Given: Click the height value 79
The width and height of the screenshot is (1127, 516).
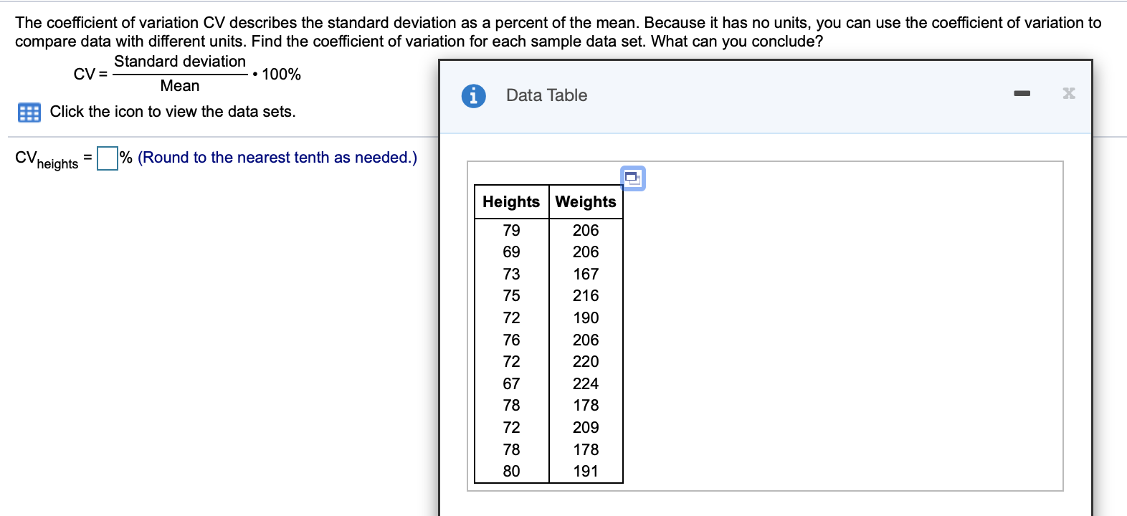Looking at the screenshot, I should [511, 230].
